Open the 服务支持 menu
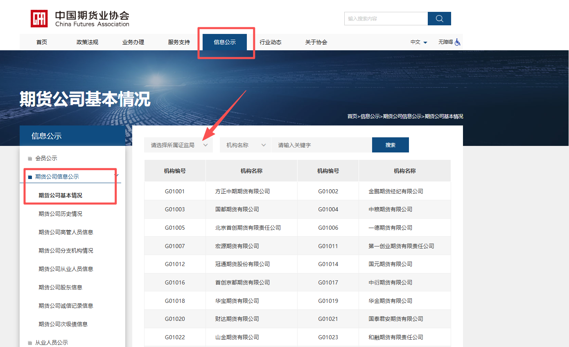569x347 pixels. 179,42
